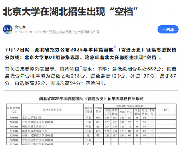Click the 备注 column header
This screenshot has height=145, width=183.
click(x=166, y=110)
